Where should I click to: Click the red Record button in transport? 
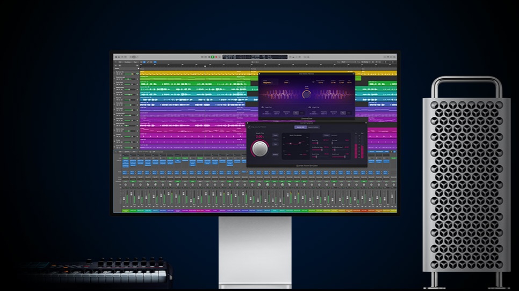coord(217,57)
